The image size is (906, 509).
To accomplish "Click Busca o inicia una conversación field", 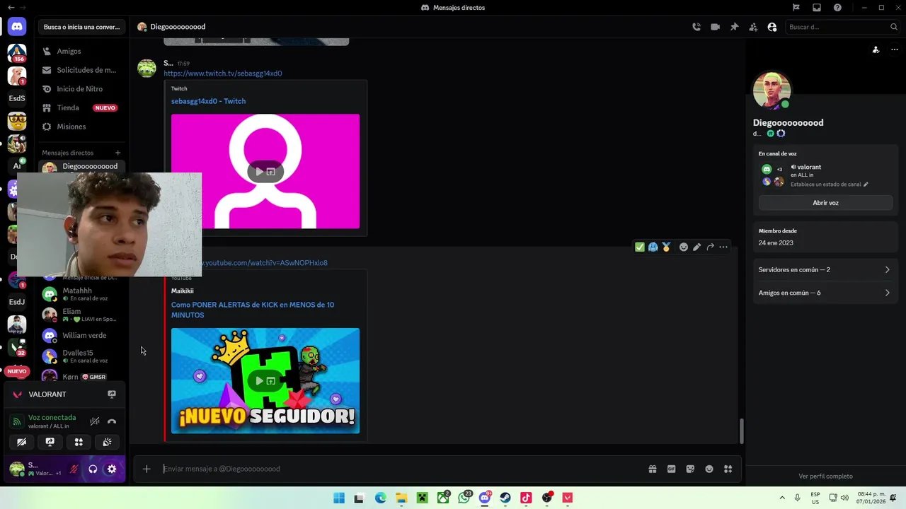I will click(x=81, y=27).
